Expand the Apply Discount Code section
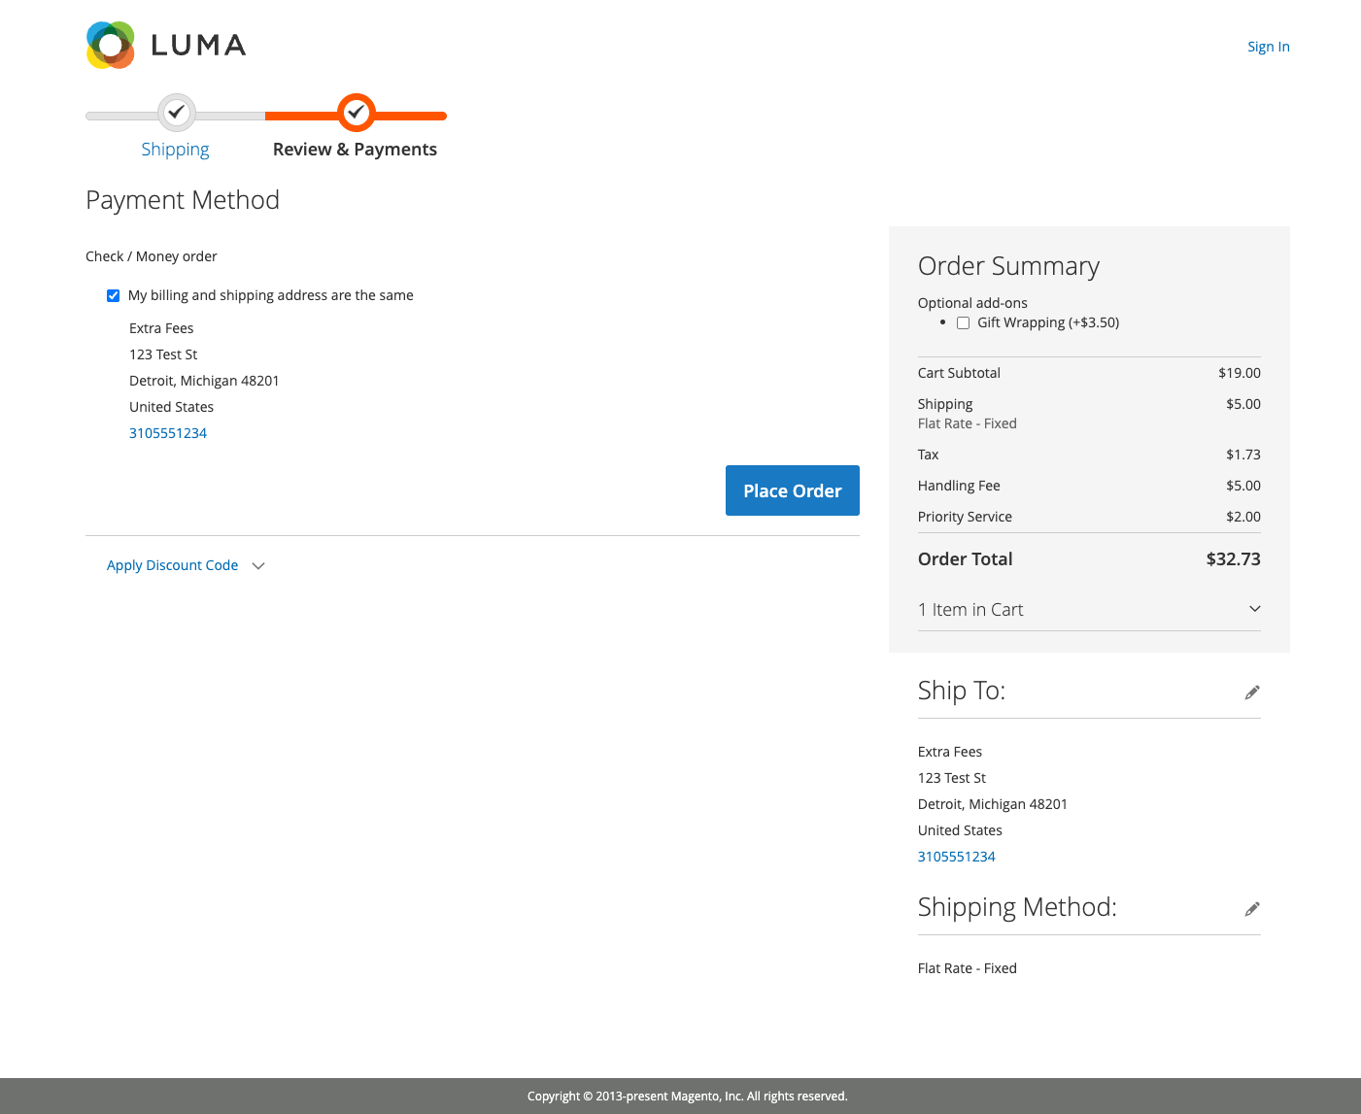The image size is (1361, 1114). (x=186, y=565)
